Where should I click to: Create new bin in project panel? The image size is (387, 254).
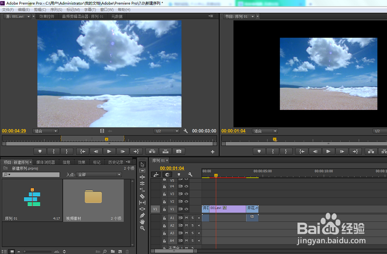(x=113, y=252)
